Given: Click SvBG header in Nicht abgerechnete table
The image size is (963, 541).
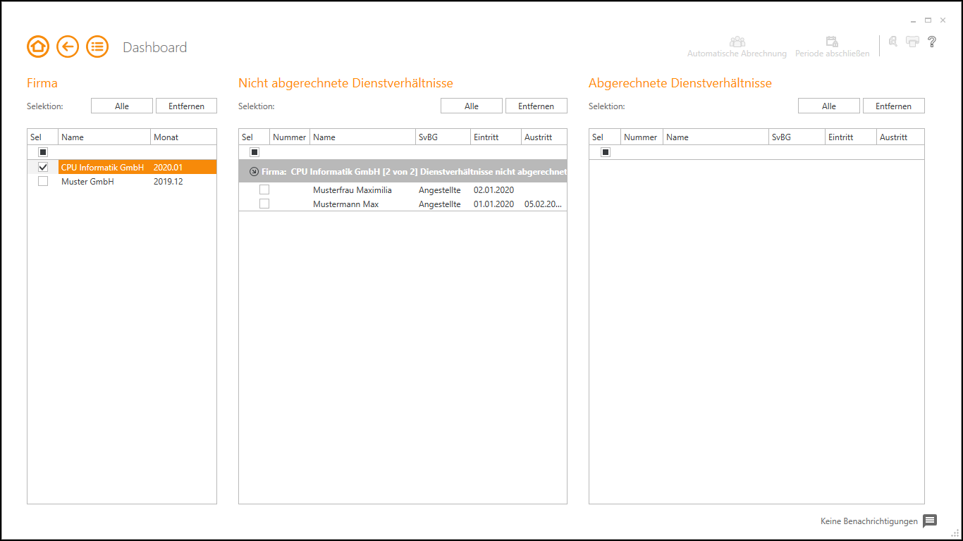Looking at the screenshot, I should [x=443, y=137].
